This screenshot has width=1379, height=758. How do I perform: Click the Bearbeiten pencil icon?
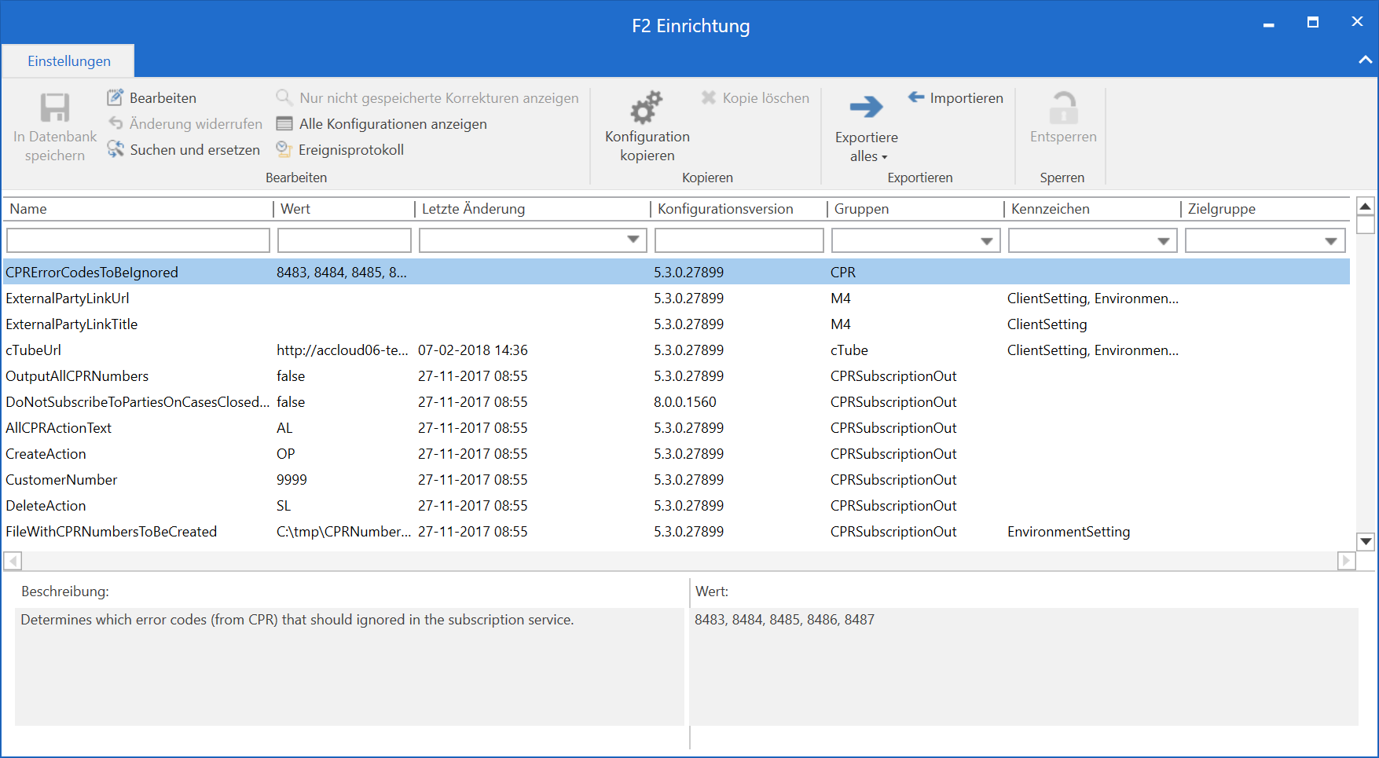pyautogui.click(x=116, y=97)
